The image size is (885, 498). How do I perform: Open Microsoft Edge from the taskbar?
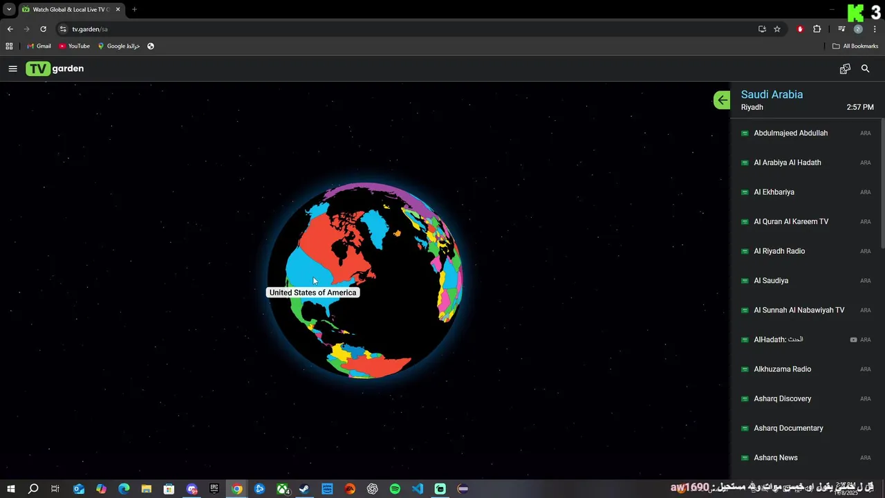tap(124, 489)
